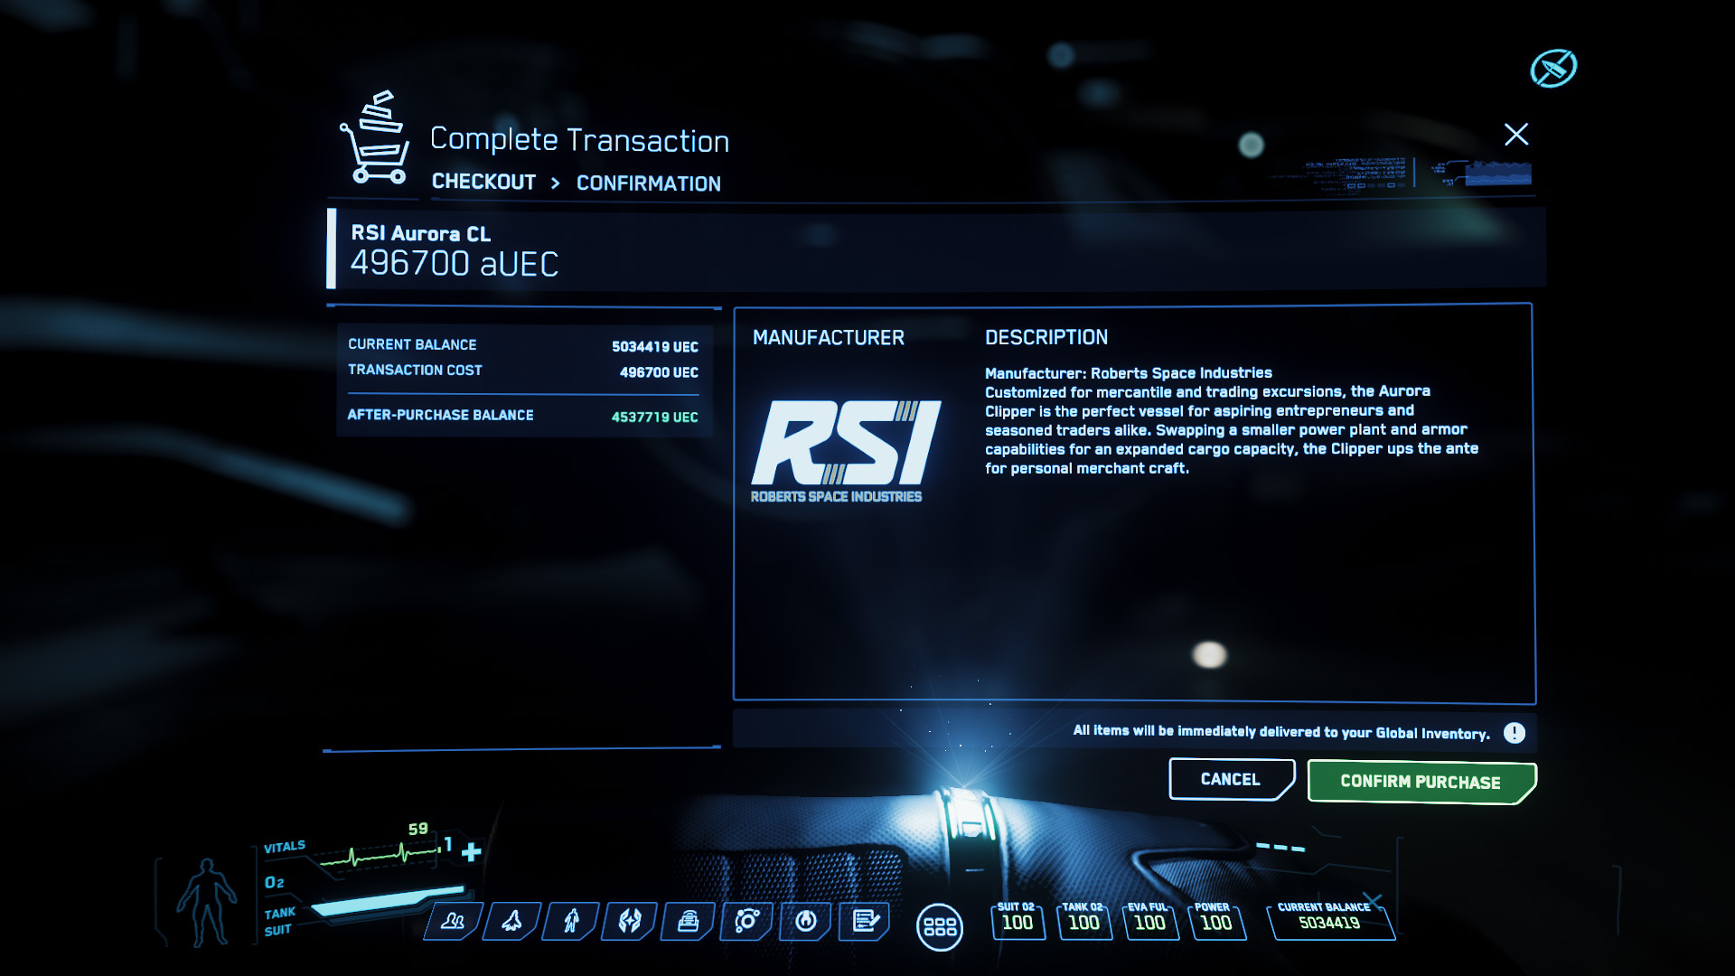Toggle the warning info icon near delivery text
The height and width of the screenshot is (976, 1735).
tap(1514, 732)
